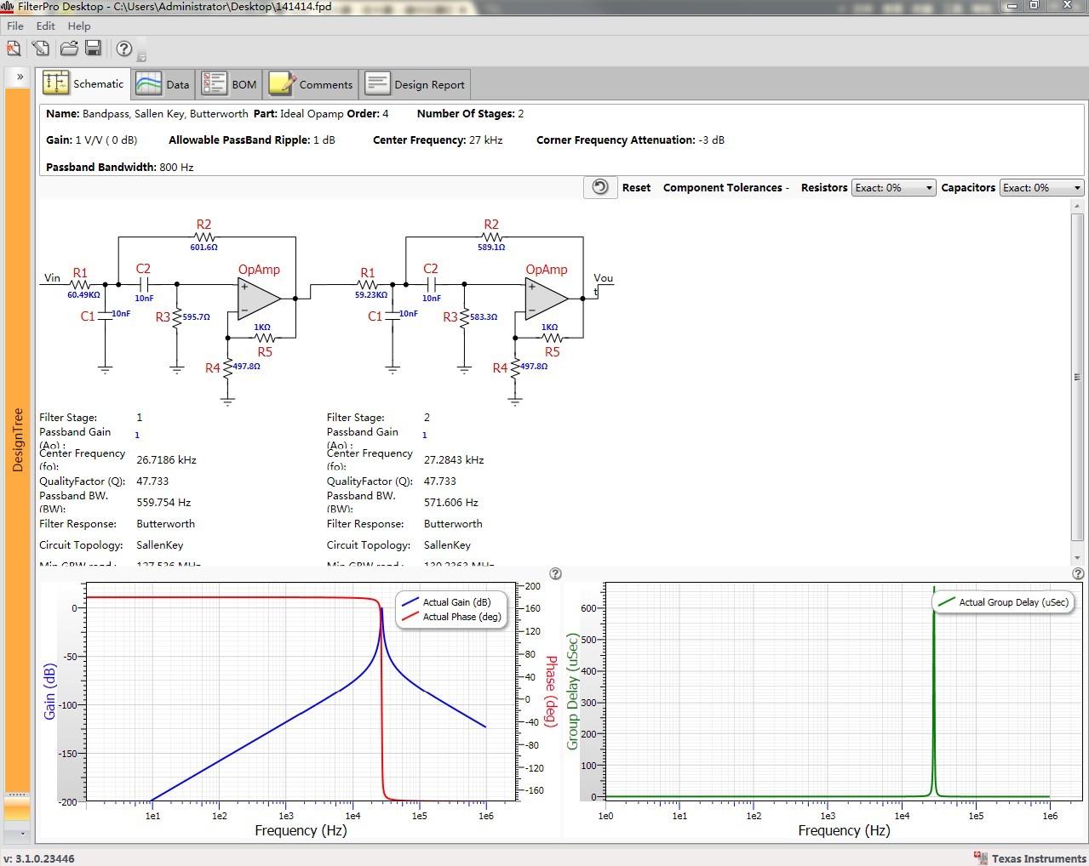This screenshot has height=866, width=1089.
Task: Switch to the Data tab
Action: [x=163, y=84]
